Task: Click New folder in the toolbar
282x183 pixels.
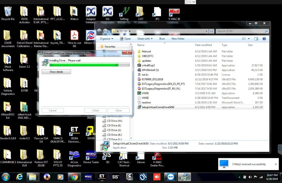Action: [178, 39]
